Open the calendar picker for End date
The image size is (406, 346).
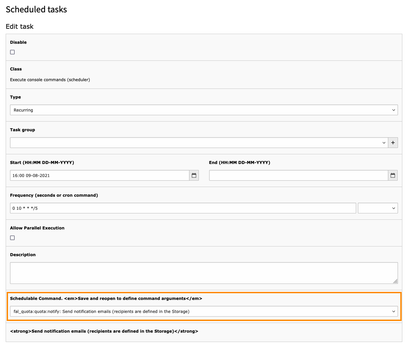(393, 175)
